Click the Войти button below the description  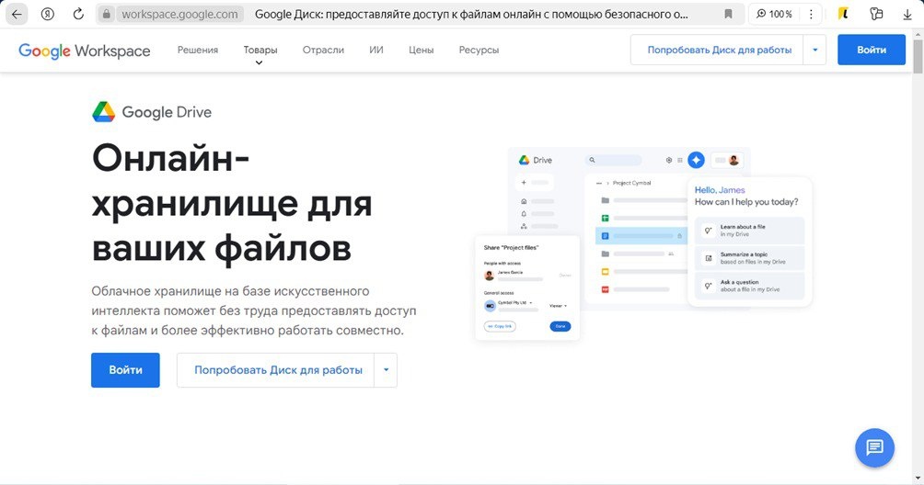125,370
